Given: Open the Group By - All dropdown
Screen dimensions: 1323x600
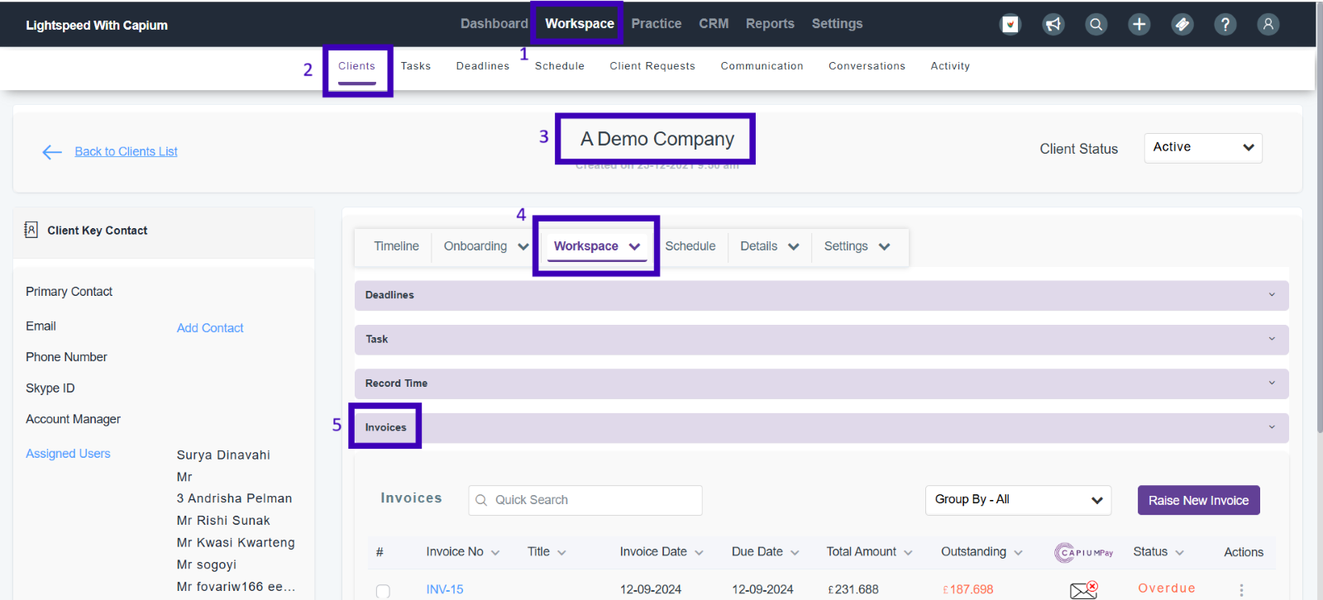Looking at the screenshot, I should [x=1018, y=500].
